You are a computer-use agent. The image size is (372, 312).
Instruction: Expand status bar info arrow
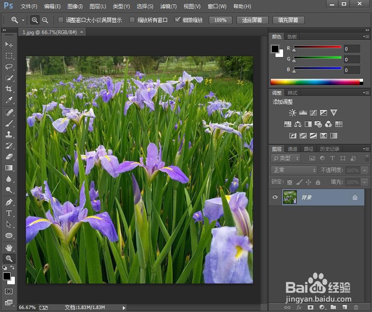tap(124, 308)
